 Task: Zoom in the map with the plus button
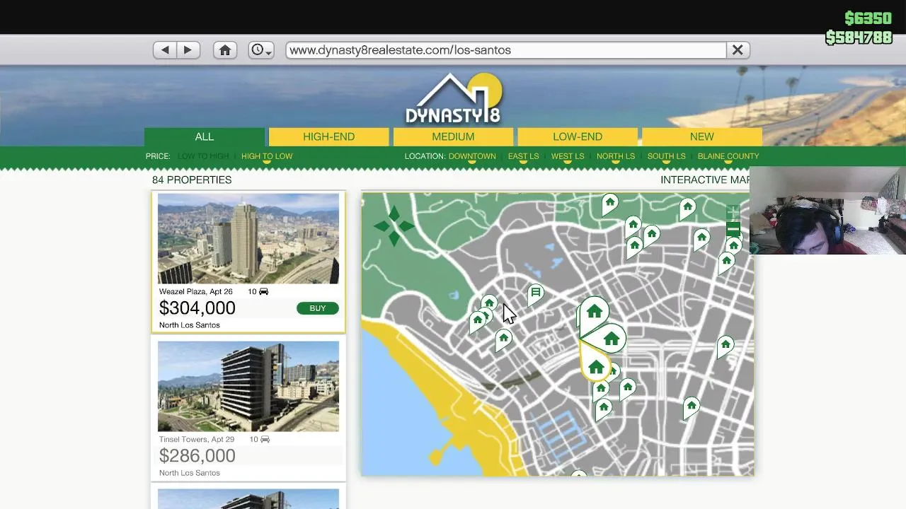pyautogui.click(x=733, y=212)
